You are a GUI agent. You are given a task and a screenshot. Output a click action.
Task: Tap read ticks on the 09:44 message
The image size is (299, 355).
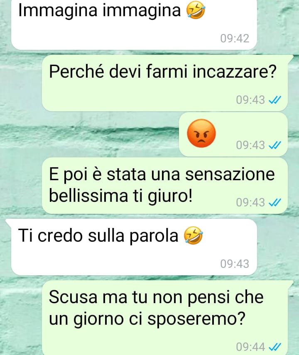click(274, 347)
